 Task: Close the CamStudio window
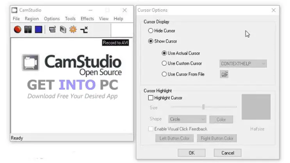pyautogui.click(x=125, y=10)
